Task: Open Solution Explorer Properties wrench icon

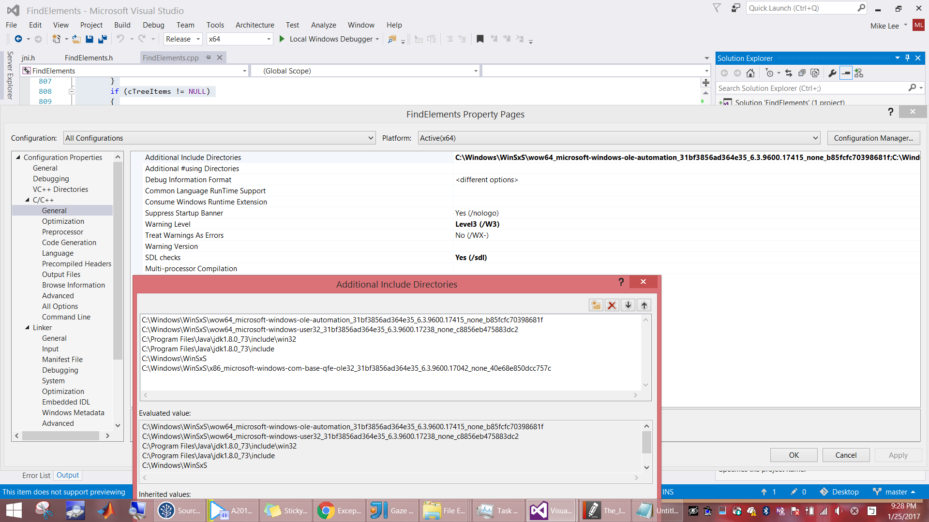Action: 832,73
